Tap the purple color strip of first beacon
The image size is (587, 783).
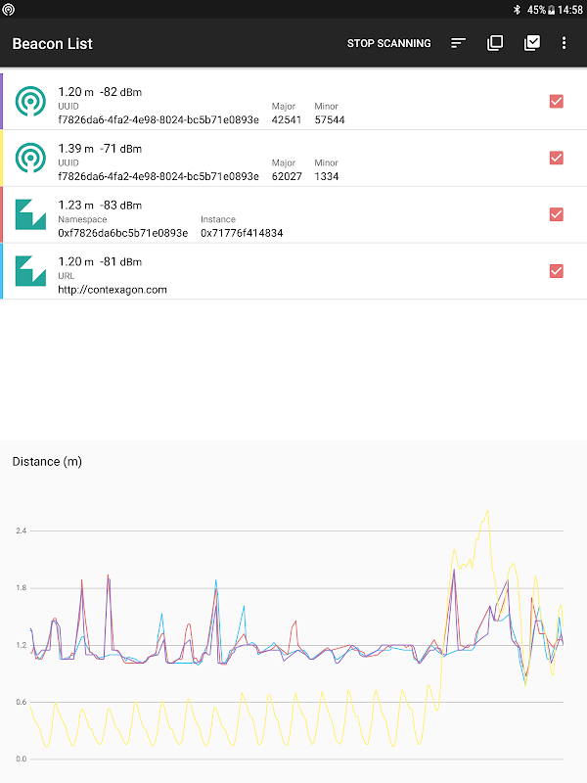pos(3,101)
